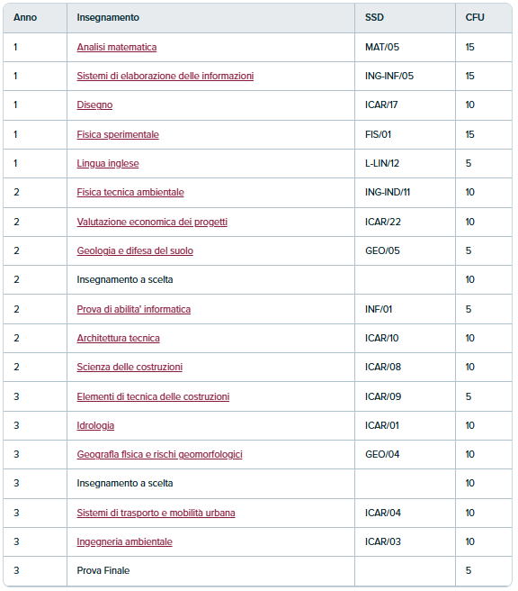518x591 pixels.
Task: Click the Idrologia course link
Action: [x=95, y=425]
